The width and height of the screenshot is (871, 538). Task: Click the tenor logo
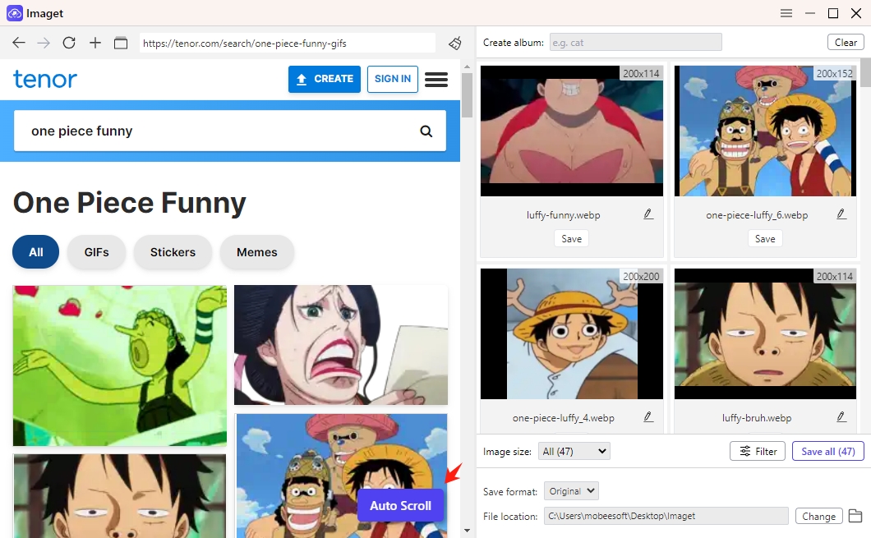click(45, 80)
